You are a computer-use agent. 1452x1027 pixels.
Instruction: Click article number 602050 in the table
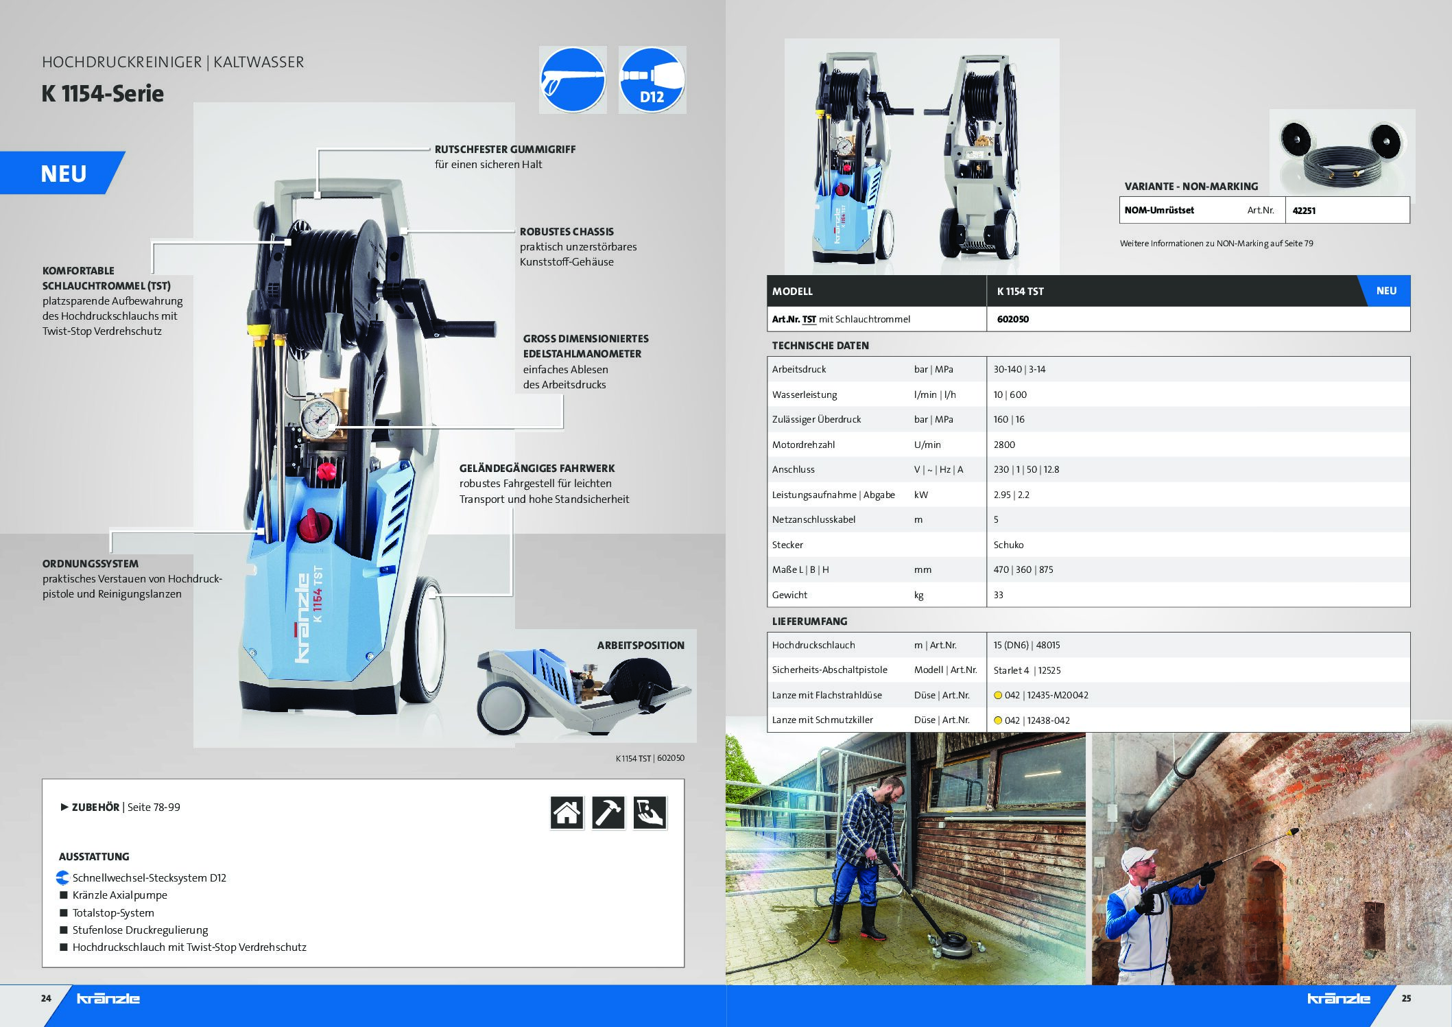pyautogui.click(x=1012, y=319)
